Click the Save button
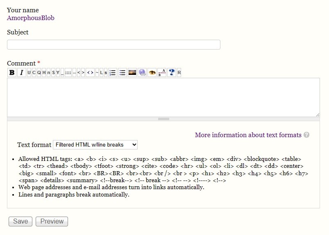The width and height of the screenshot is (329, 235). 20,221
